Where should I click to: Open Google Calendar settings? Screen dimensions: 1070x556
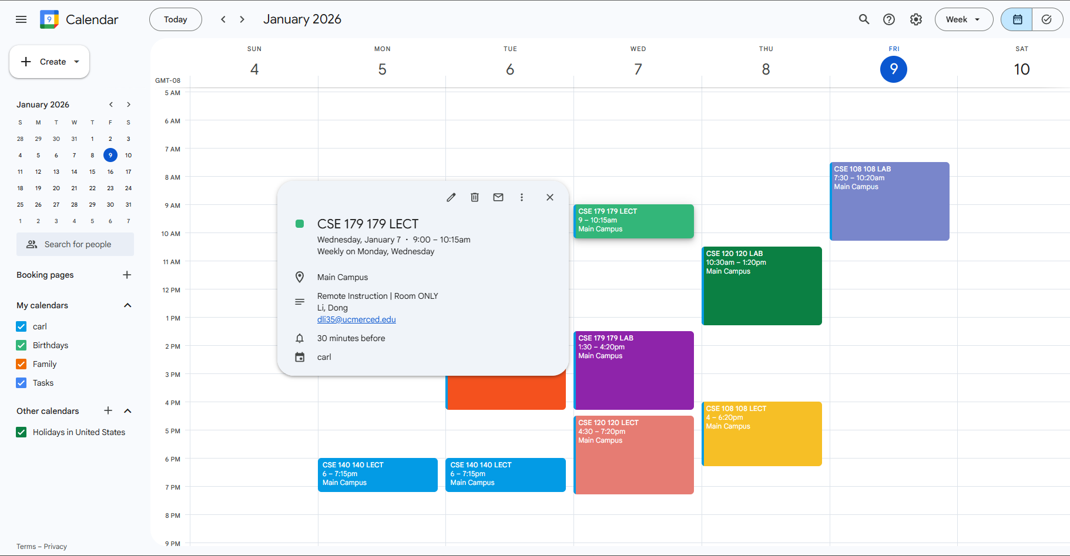[915, 19]
